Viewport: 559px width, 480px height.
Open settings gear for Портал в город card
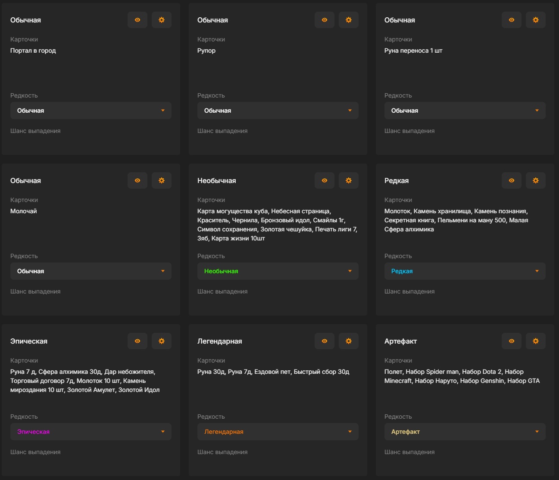pyautogui.click(x=162, y=20)
